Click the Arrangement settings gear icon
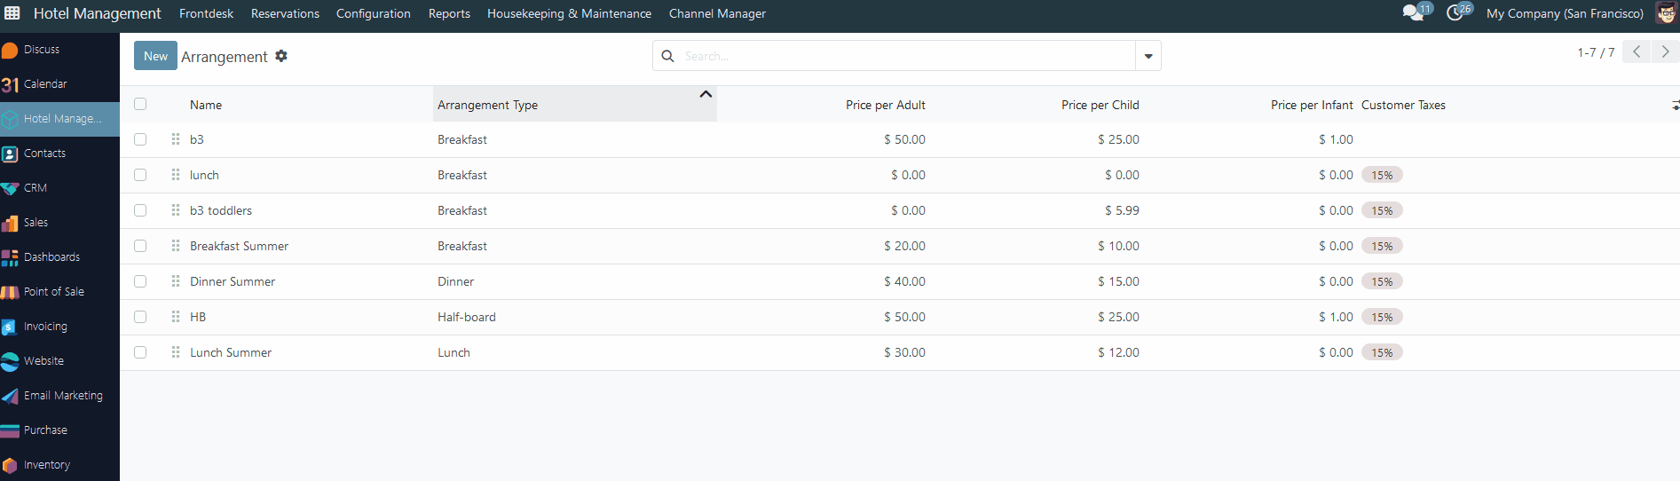The height and width of the screenshot is (481, 1680). tap(281, 56)
